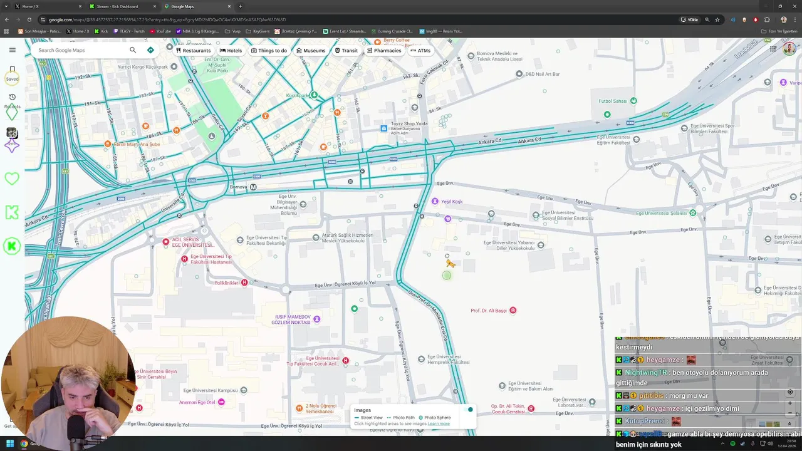
Task: Open the Learn more link in Images card
Action: [439, 423]
